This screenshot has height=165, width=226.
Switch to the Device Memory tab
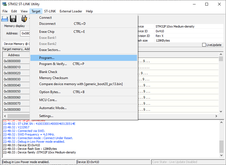(x=16, y=44)
